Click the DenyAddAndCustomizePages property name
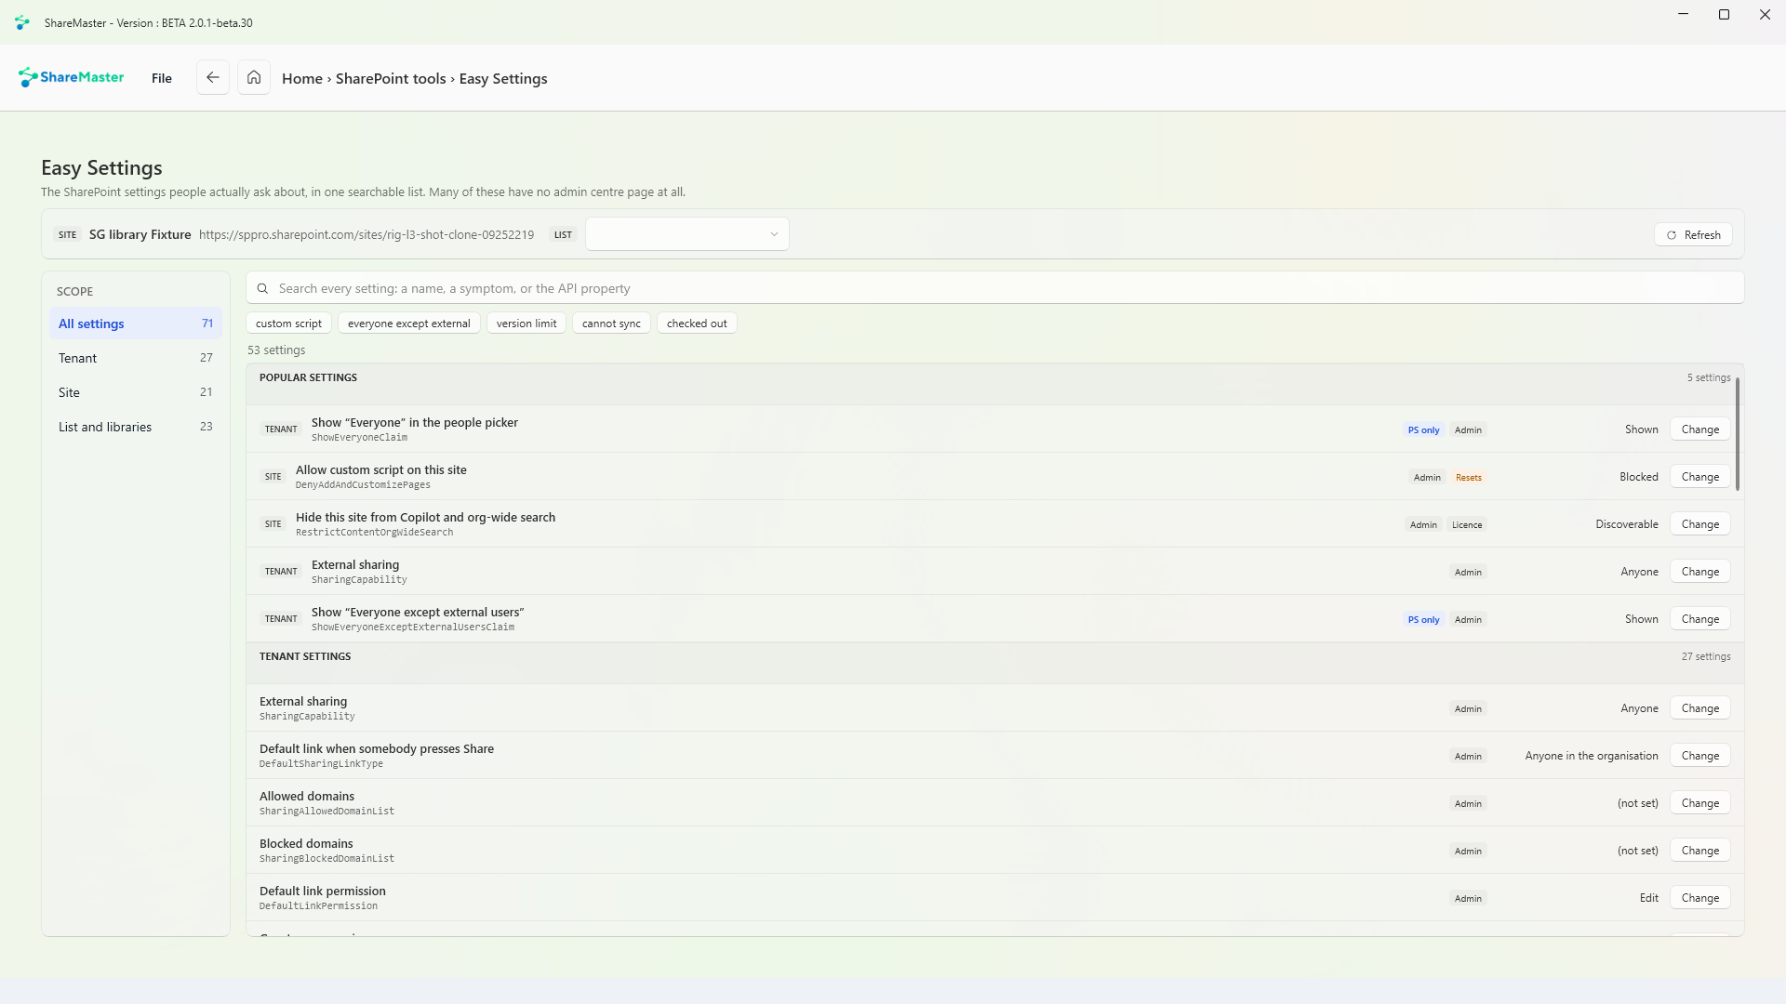This screenshot has width=1786, height=1004. (363, 485)
